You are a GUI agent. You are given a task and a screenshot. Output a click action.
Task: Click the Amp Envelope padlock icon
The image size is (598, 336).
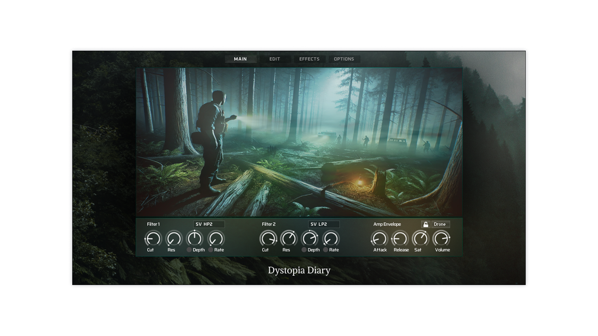coord(425,224)
